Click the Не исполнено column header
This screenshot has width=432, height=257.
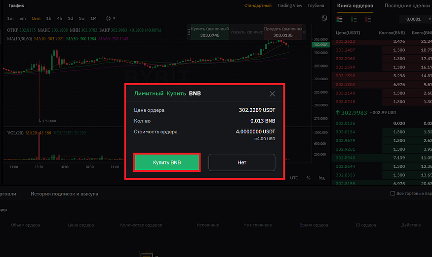(258, 225)
